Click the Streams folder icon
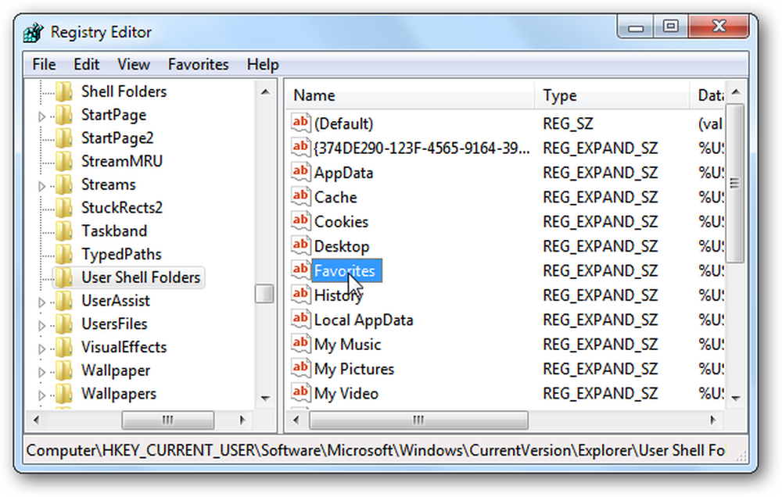 pos(64,184)
